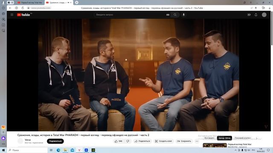Close the active 'Сражения, осады' tab
273x153 pixels.
pos(71,3)
